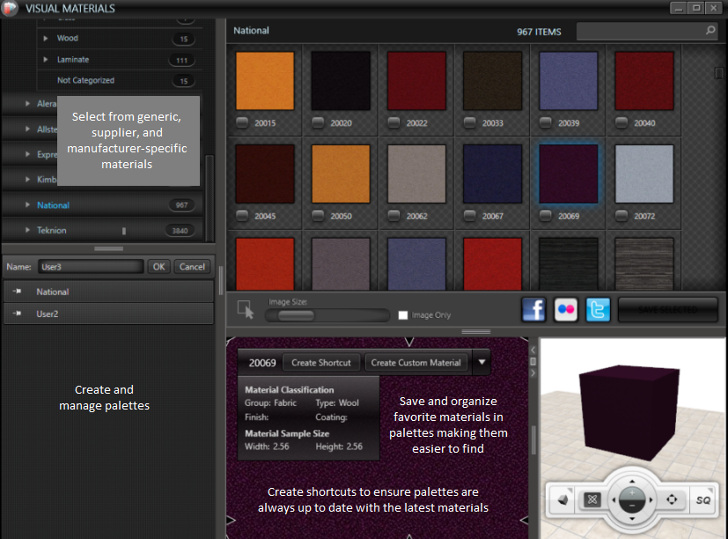Expand the National supplier arrow
Screen dimensions: 728x539
point(27,204)
